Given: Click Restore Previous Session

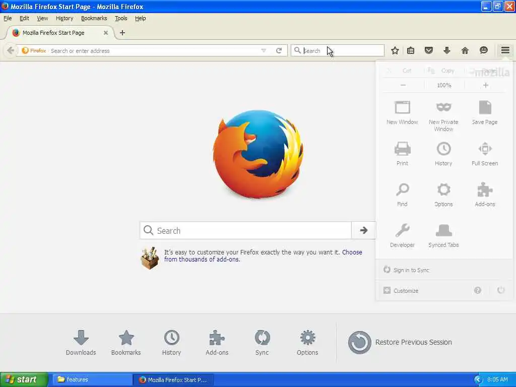Looking at the screenshot, I should pyautogui.click(x=400, y=342).
